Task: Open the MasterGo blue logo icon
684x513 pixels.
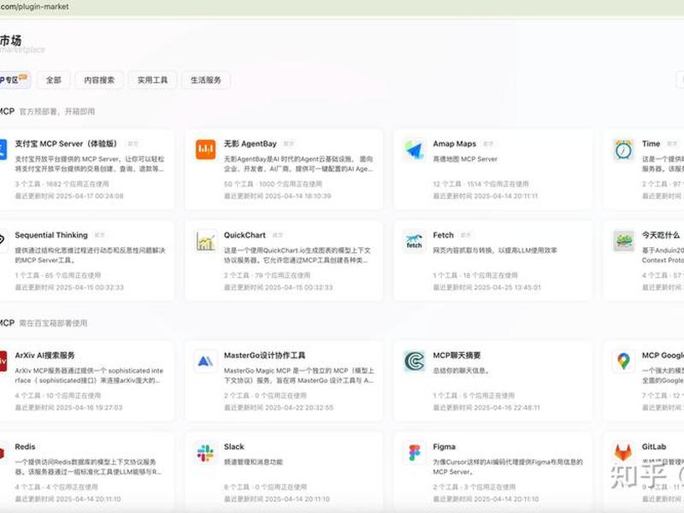Action: (x=205, y=361)
